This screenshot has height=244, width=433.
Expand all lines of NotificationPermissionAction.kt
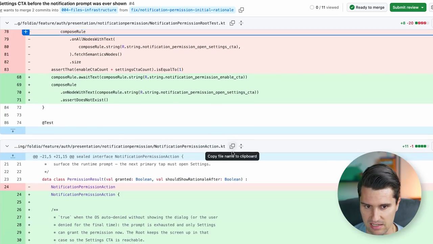point(241,146)
